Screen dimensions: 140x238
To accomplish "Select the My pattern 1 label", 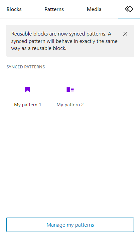I will 27,105.
